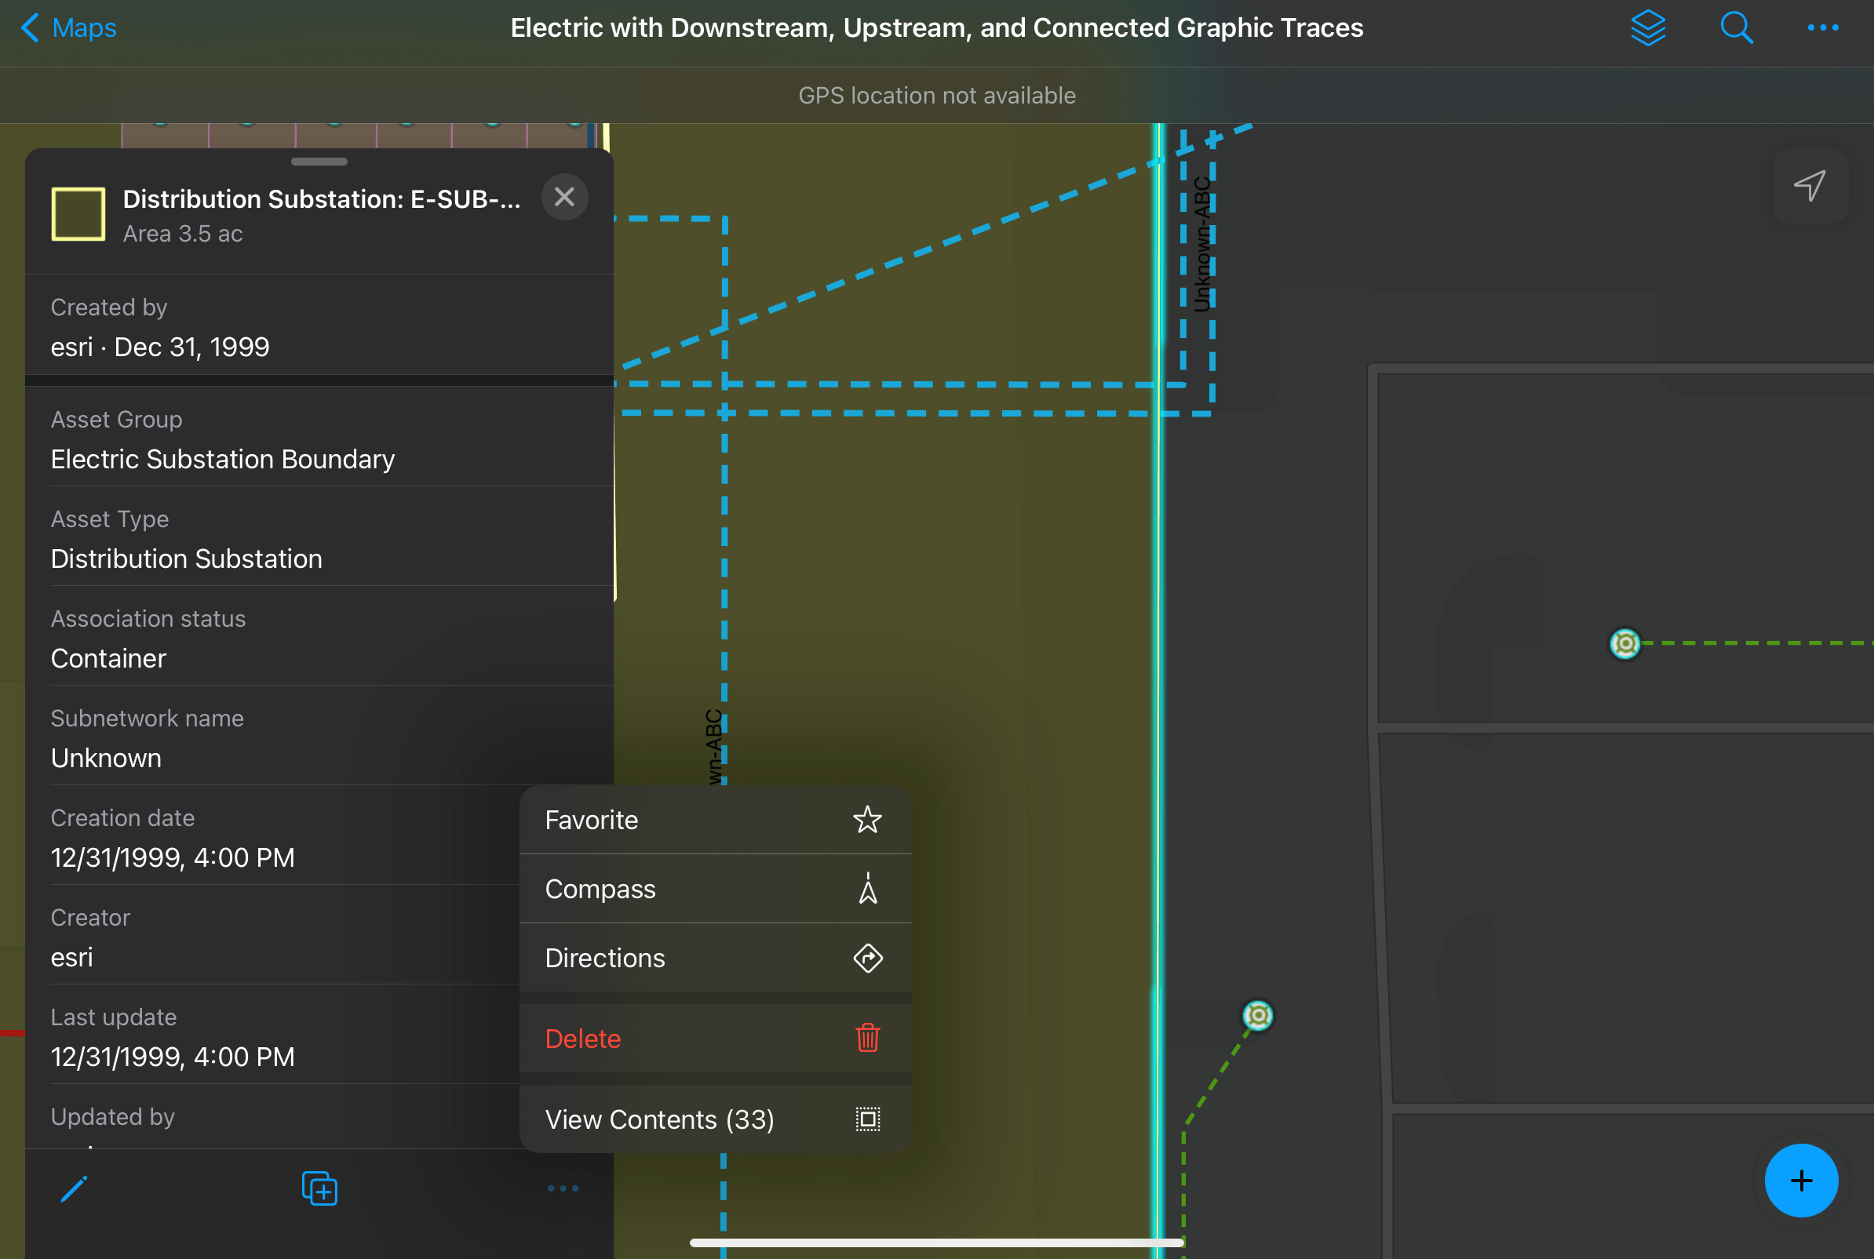Open the map layers icon
The image size is (1874, 1259).
[x=1647, y=28]
